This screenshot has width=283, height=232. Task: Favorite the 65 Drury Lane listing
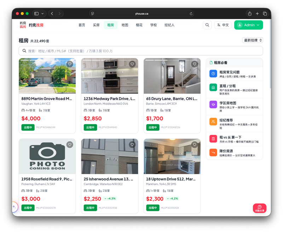pos(194,64)
